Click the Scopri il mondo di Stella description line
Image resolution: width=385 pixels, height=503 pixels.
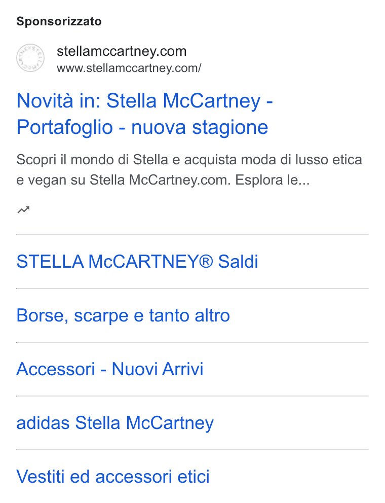(x=189, y=159)
